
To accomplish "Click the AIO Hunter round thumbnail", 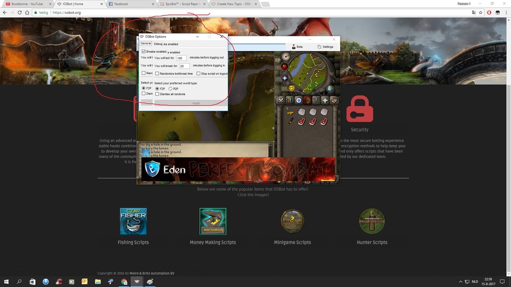I will tap(372, 221).
